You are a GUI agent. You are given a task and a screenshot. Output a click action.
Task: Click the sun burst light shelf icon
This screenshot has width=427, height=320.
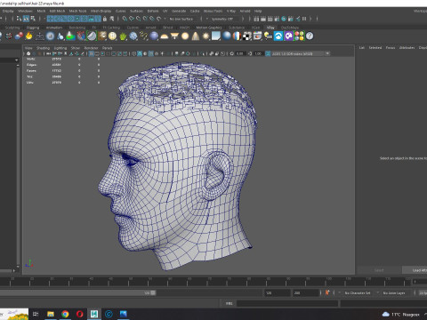(x=205, y=36)
